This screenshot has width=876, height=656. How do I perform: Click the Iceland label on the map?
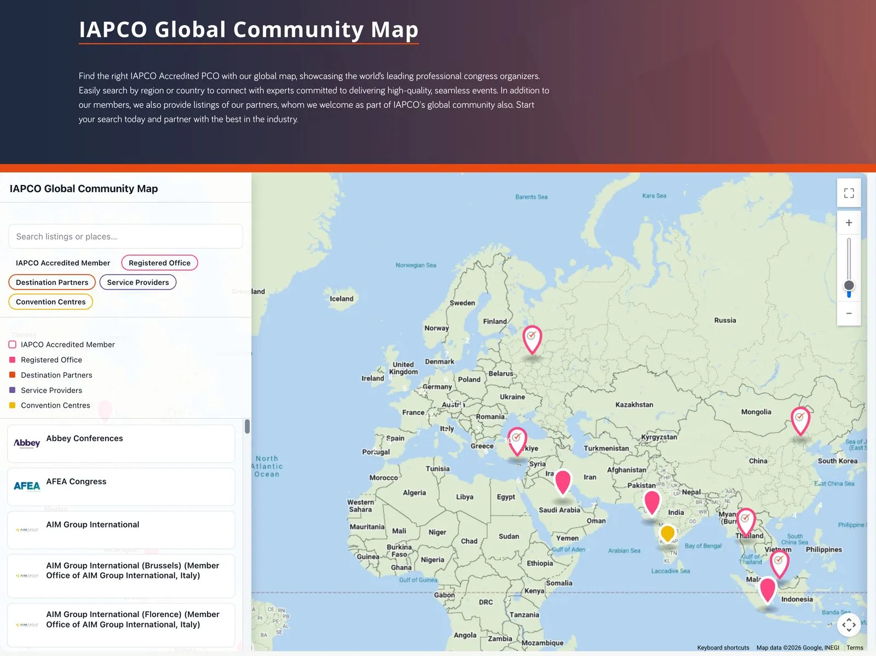[x=342, y=299]
